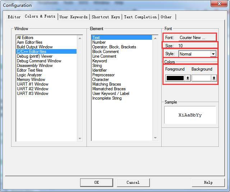Expand the Style combo box

coord(213,54)
